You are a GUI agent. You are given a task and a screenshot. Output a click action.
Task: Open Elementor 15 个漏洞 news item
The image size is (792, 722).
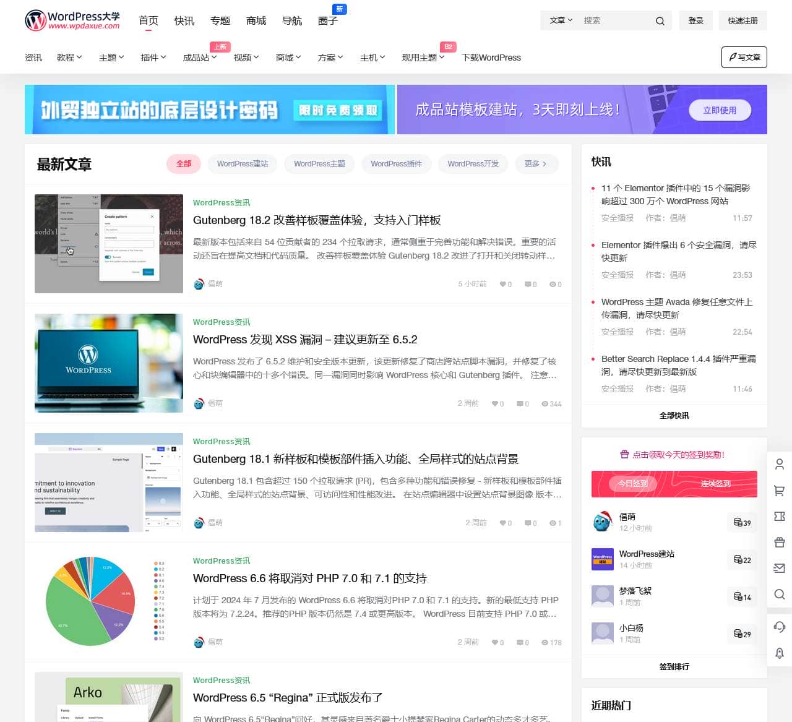click(x=676, y=194)
